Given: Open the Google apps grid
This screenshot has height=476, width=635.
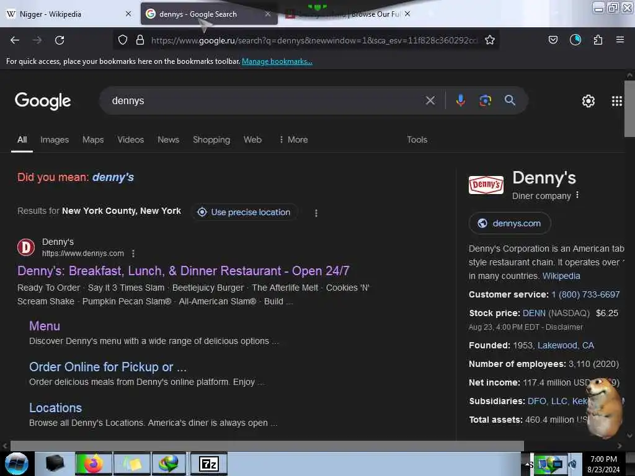Looking at the screenshot, I should pos(617,101).
